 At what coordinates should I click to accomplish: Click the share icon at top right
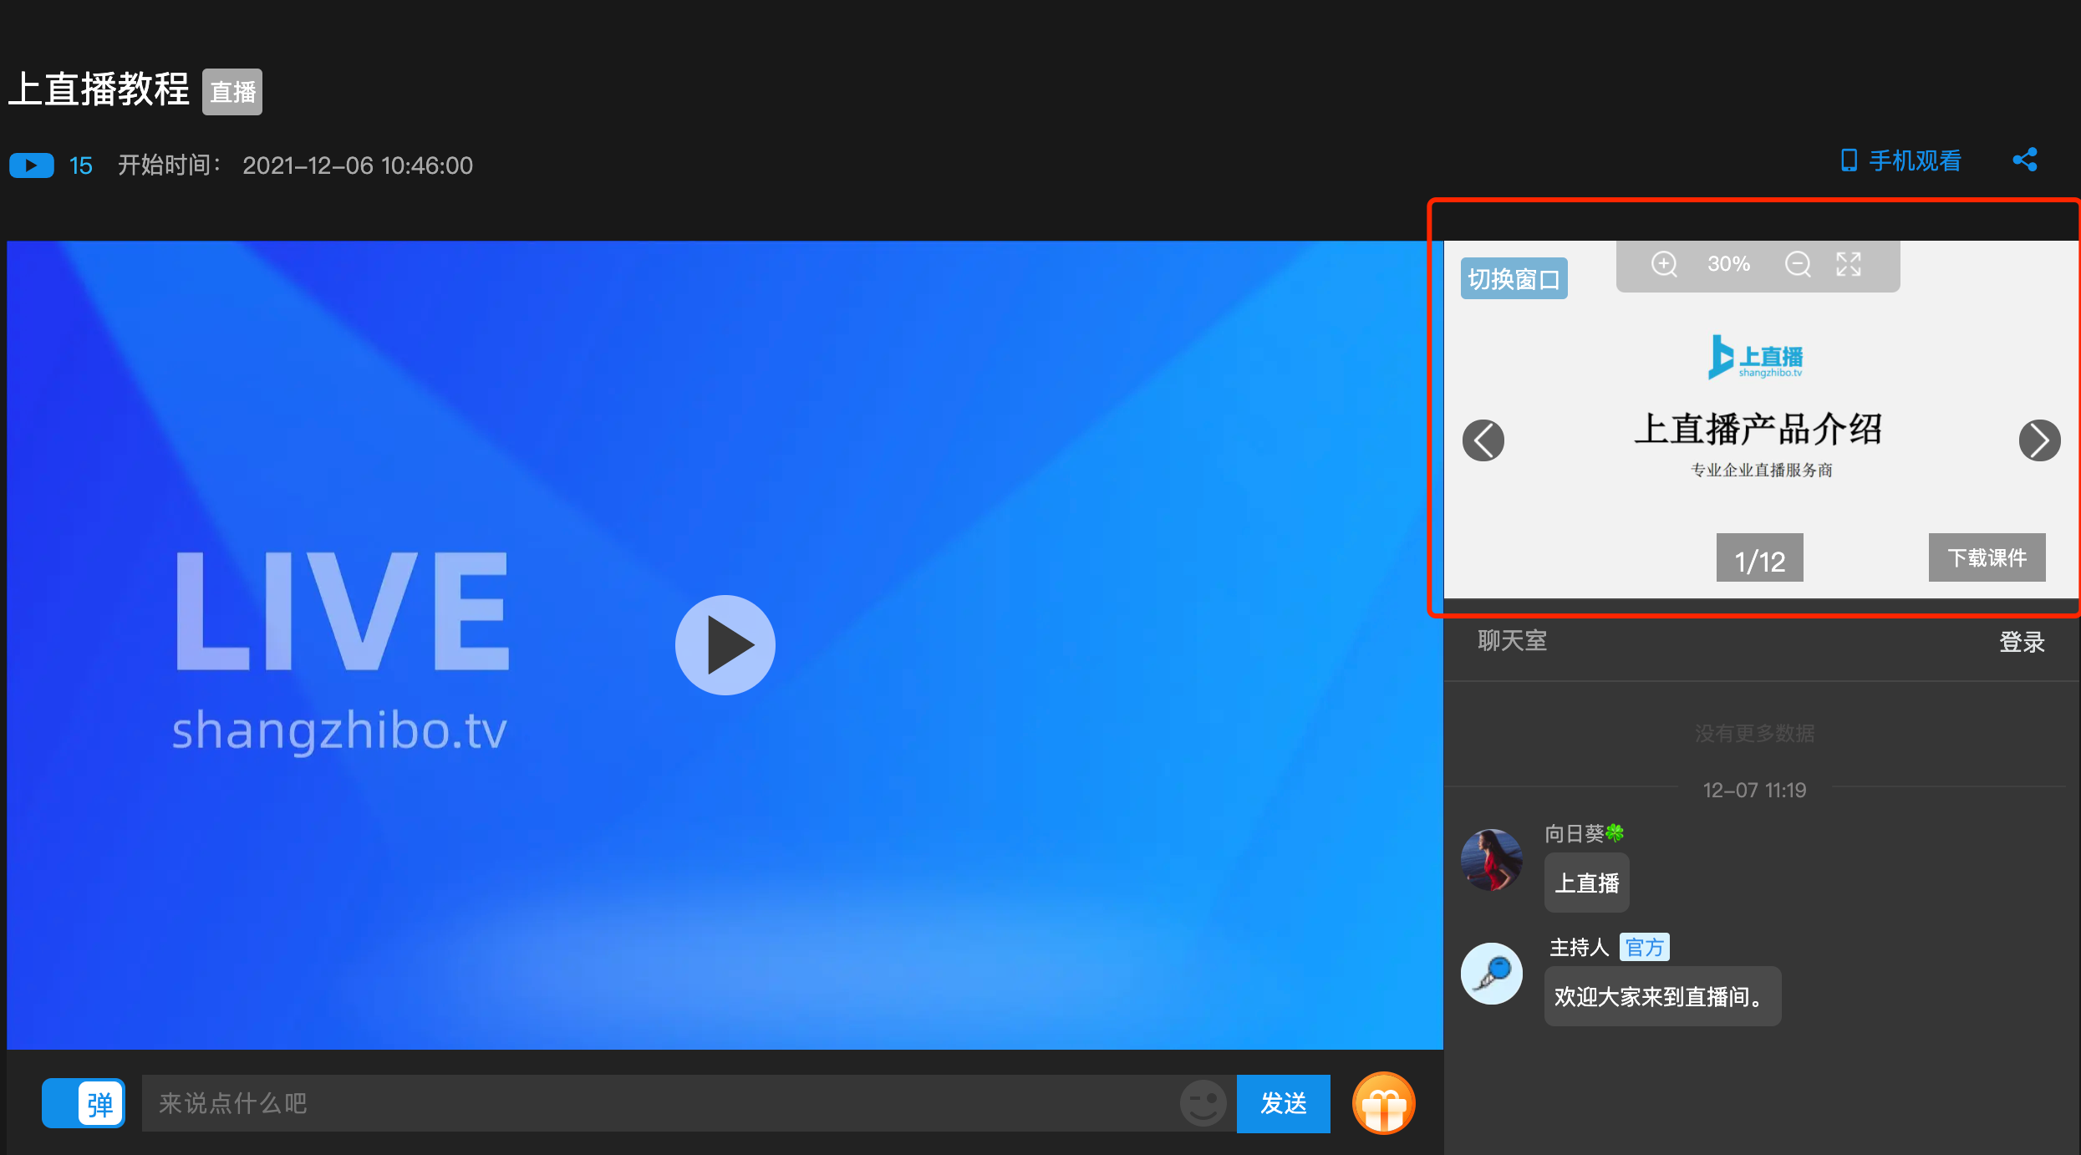[2024, 160]
